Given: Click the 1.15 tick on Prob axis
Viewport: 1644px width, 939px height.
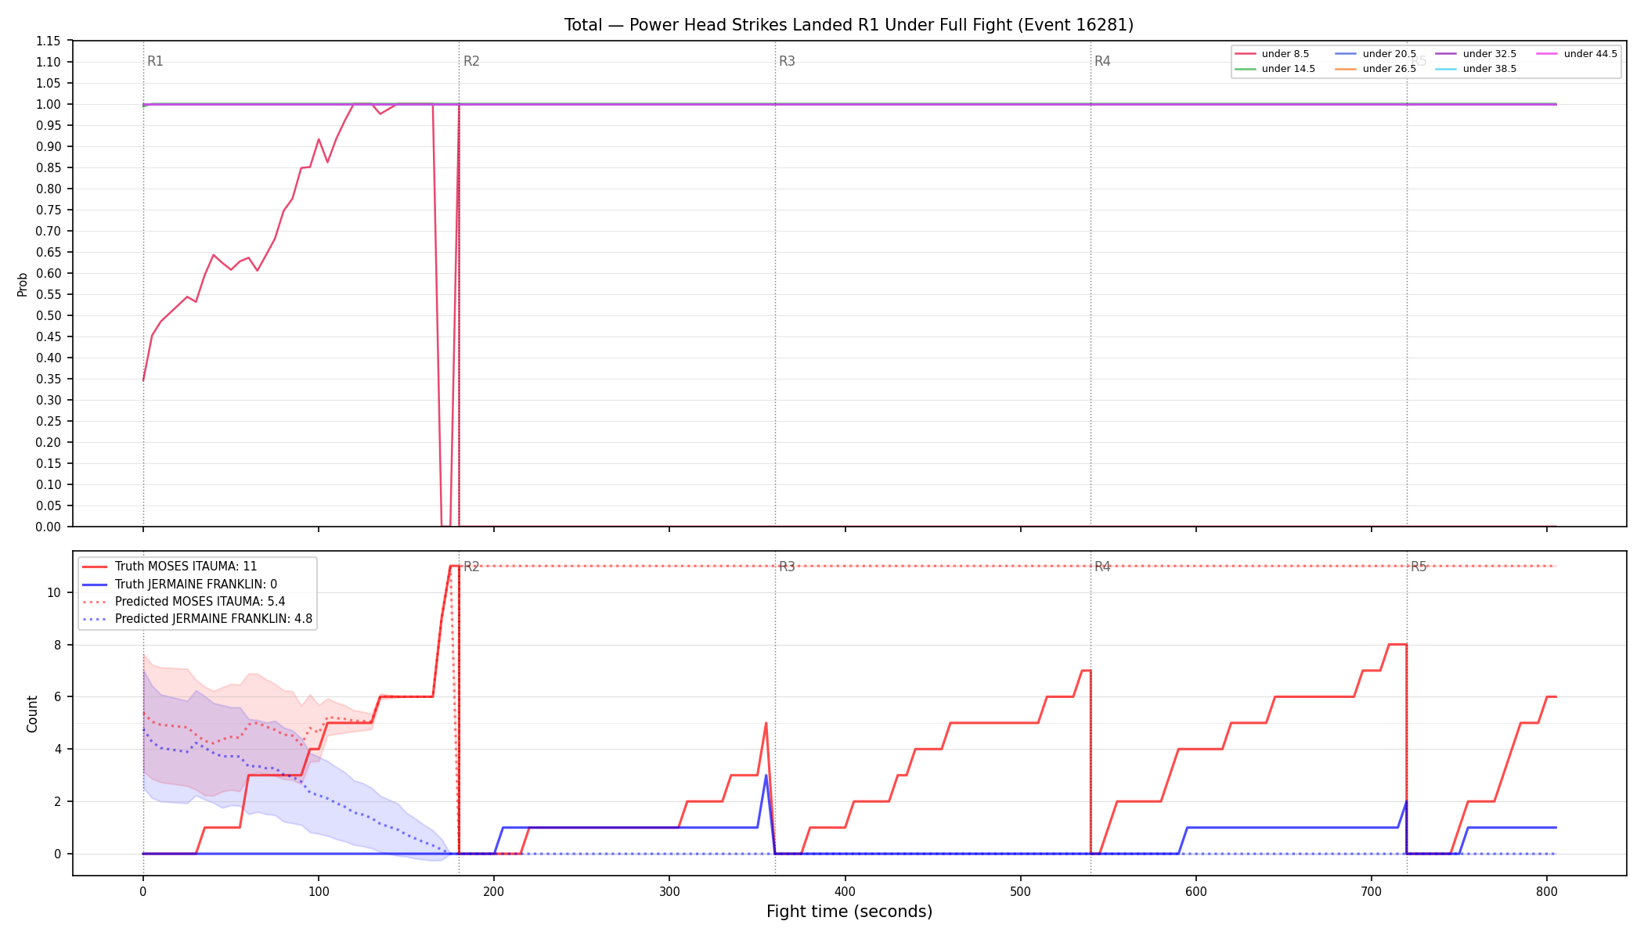Looking at the screenshot, I should pyautogui.click(x=49, y=41).
